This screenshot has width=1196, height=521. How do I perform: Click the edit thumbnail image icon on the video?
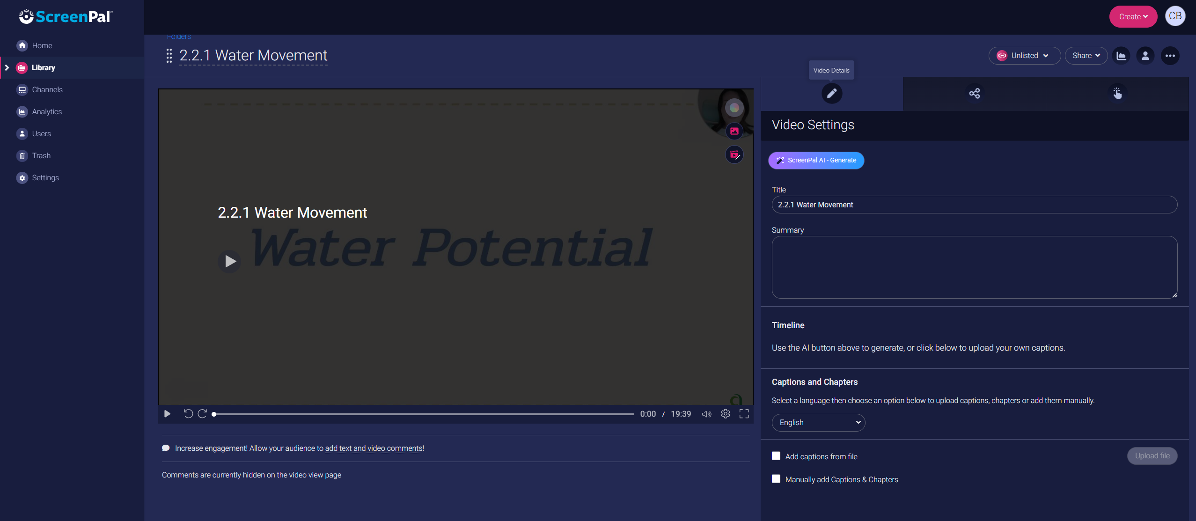tap(734, 131)
